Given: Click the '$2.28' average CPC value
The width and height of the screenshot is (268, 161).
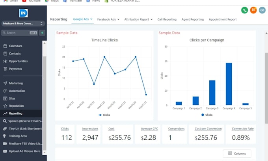Looking at the screenshot, I should coord(149,138).
